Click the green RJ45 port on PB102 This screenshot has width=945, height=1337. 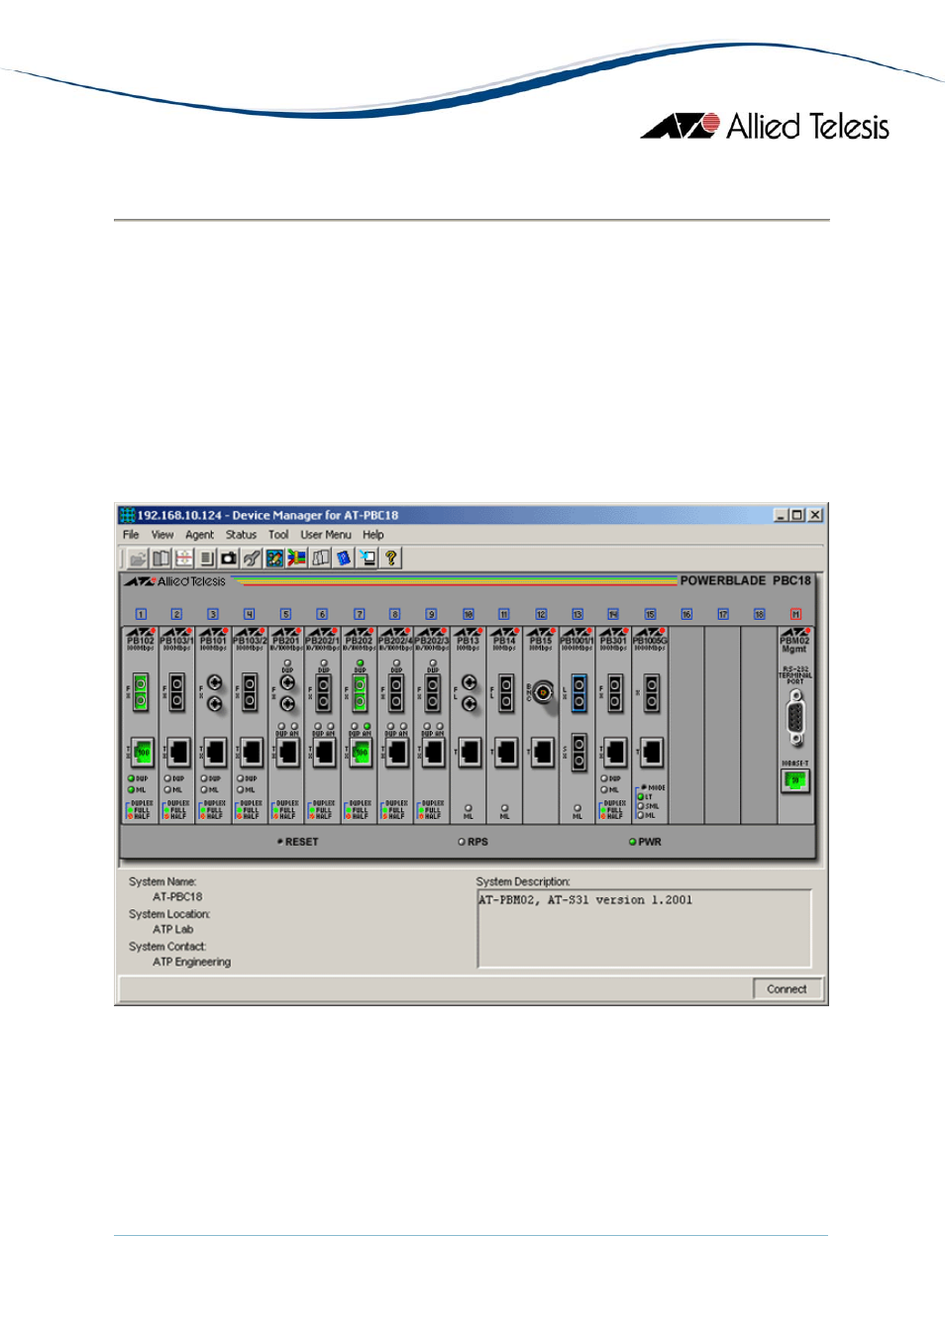[x=143, y=753]
